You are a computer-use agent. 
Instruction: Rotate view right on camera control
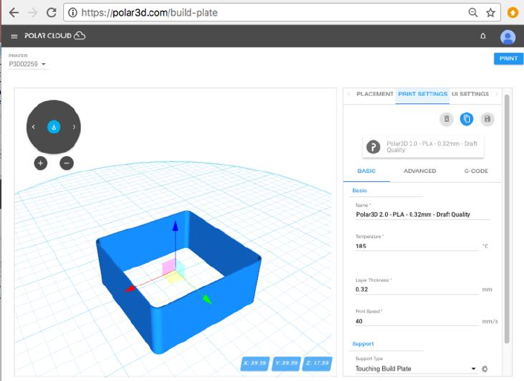[74, 127]
